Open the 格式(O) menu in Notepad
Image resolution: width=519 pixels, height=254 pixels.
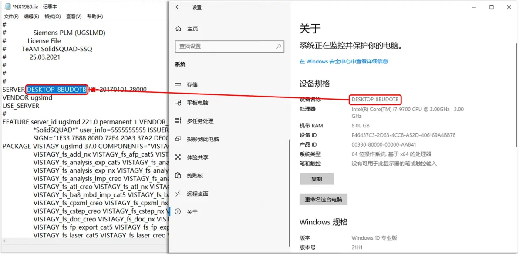(53, 17)
